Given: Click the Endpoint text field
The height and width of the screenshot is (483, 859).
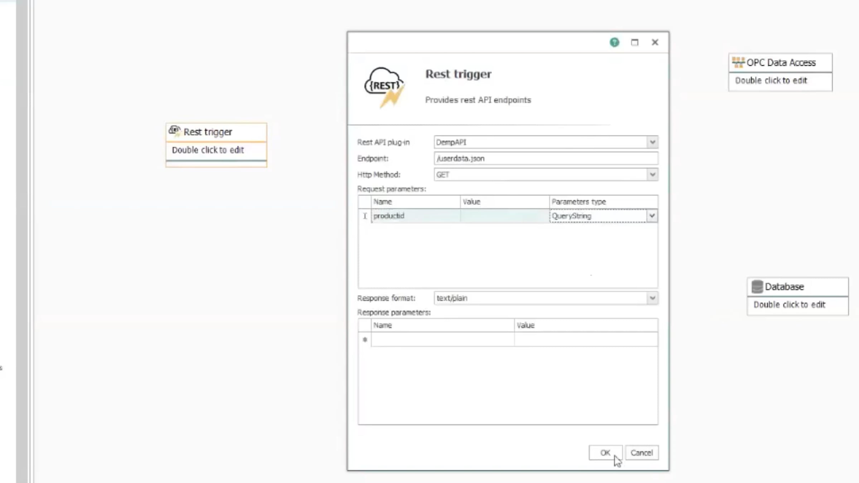Looking at the screenshot, I should (545, 158).
